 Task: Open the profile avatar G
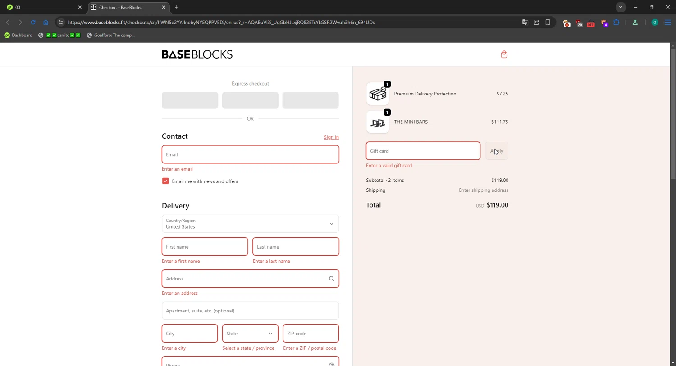655,23
